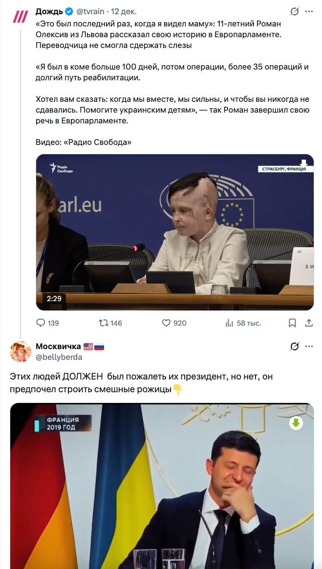Image resolution: width=322 pixels, height=569 pixels.
Task: Reply to the tweet with 139 comments
Action: pos(48,323)
